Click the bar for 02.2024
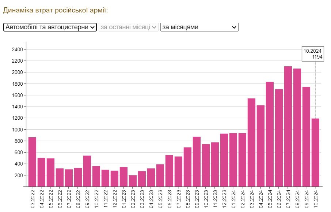Screen dimensions: 331x212 point(242,160)
